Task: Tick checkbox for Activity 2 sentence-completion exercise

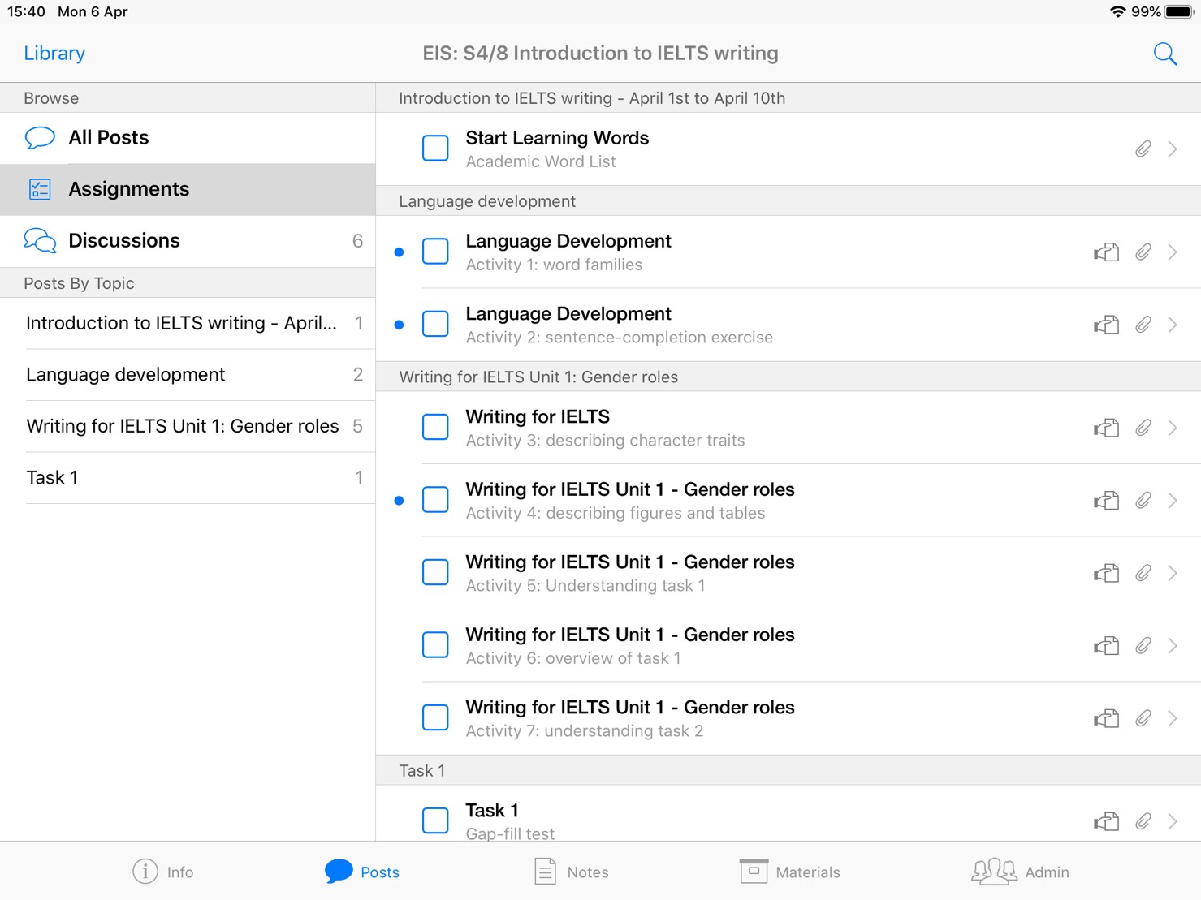Action: point(435,324)
